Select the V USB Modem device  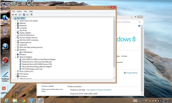(27, 52)
